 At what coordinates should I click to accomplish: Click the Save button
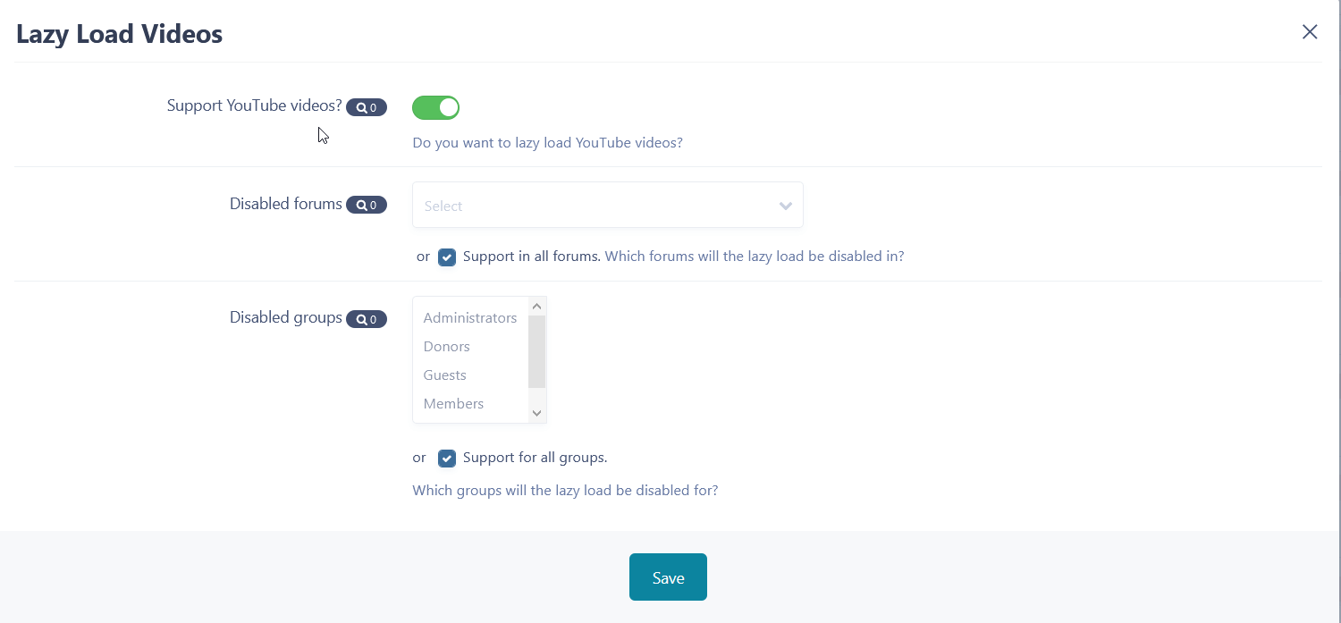[668, 577]
